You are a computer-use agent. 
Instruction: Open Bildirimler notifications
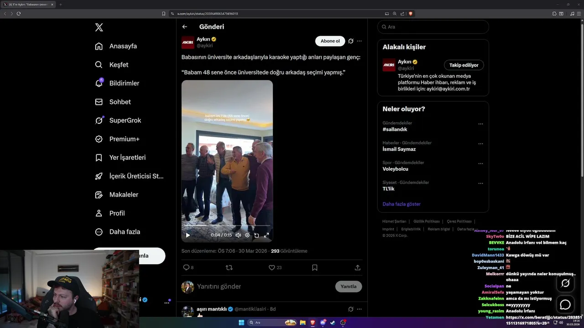tap(117, 83)
